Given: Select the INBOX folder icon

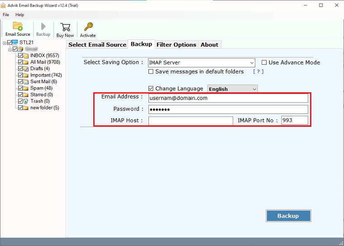Looking at the screenshot, I should [26, 56].
